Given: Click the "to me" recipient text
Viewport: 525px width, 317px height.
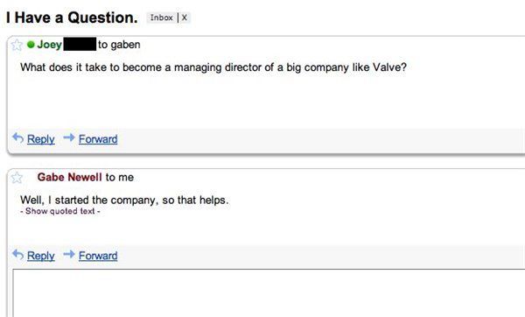Looking at the screenshot, I should click(120, 177).
